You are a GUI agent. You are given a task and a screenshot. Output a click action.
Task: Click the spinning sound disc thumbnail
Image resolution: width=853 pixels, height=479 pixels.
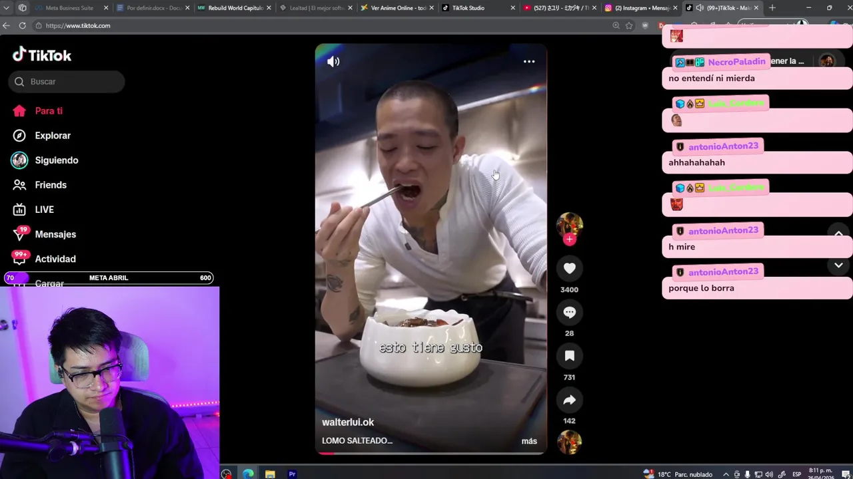pos(569,442)
